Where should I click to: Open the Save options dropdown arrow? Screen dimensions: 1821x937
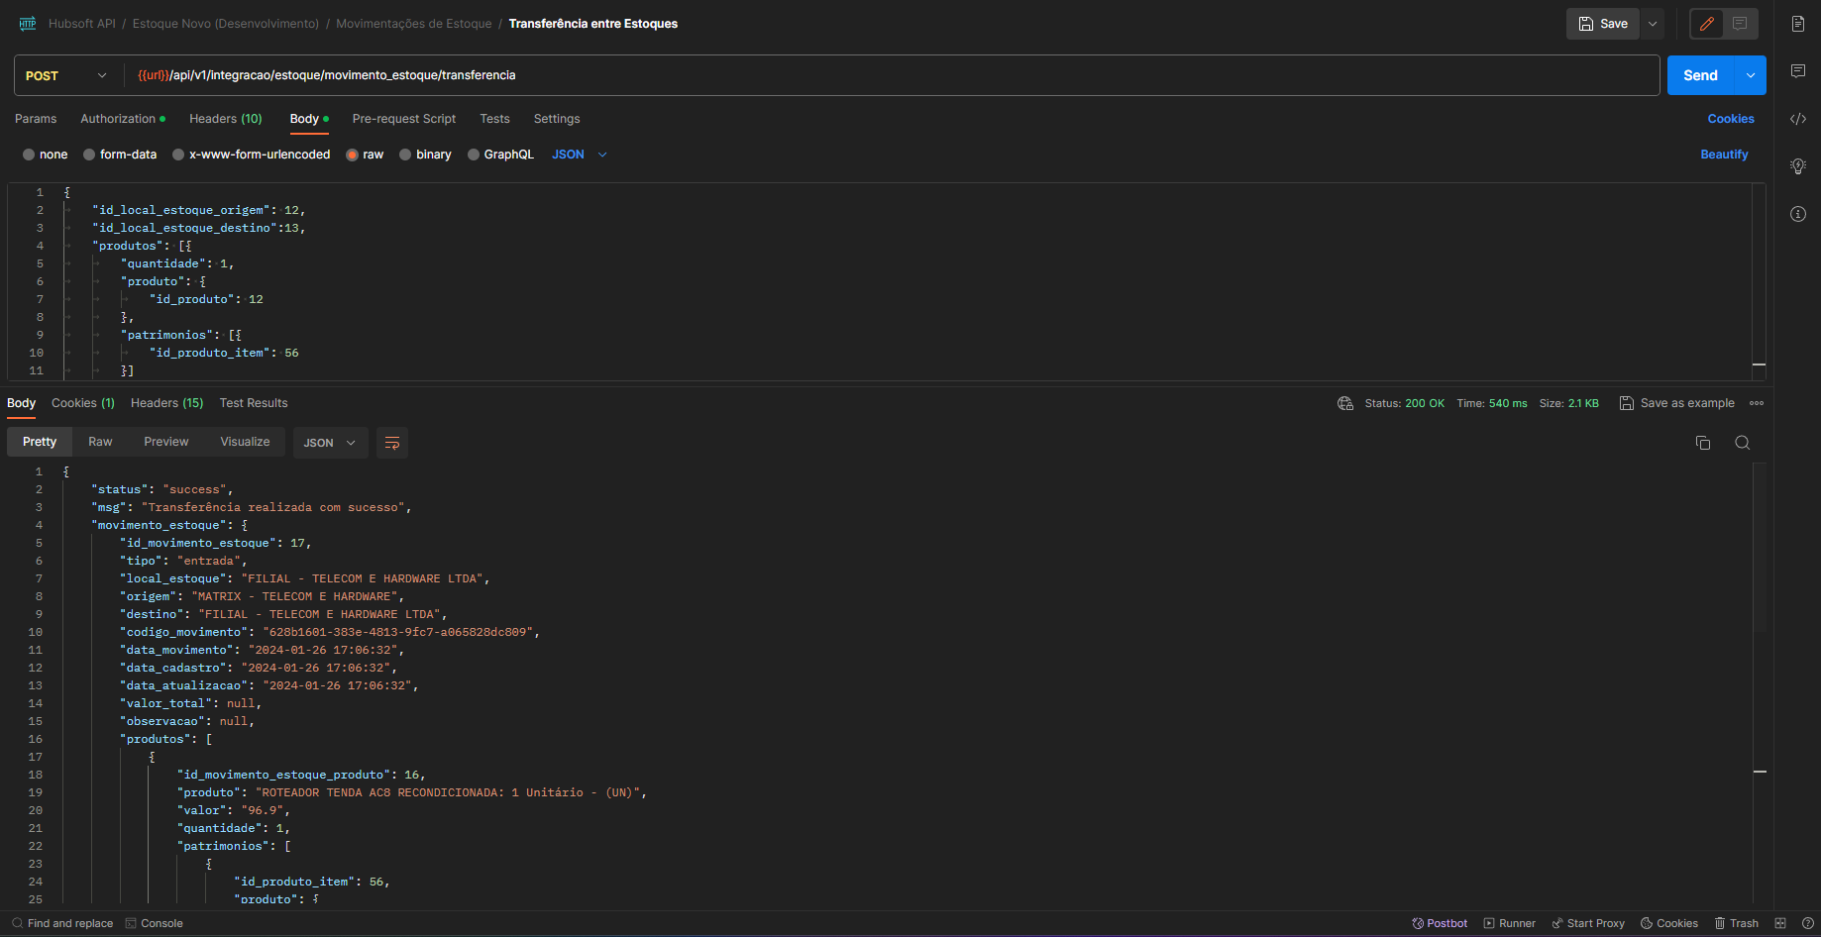coord(1653,24)
